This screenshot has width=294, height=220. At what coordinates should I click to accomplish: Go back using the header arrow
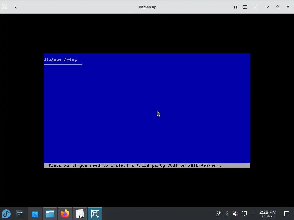pos(16,7)
